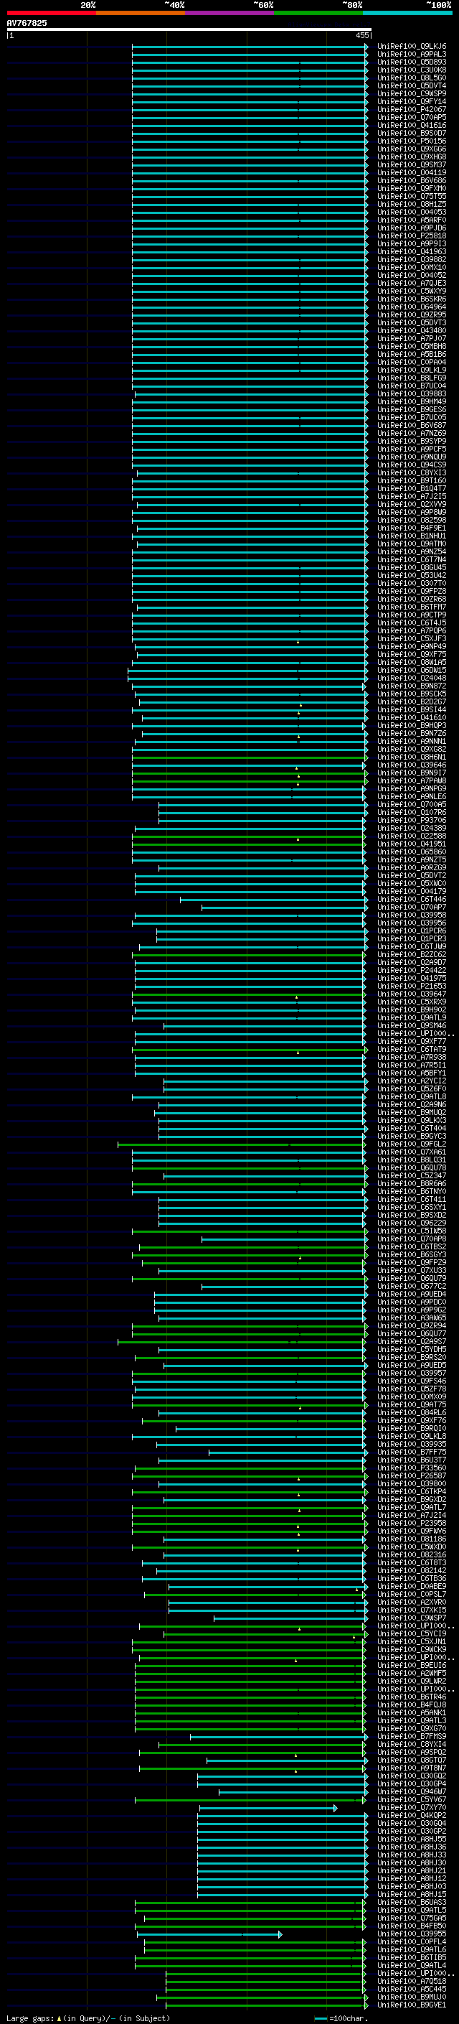Select hit UniRef100_A7R938
459x2024 pixels.
[x=411, y=1057]
